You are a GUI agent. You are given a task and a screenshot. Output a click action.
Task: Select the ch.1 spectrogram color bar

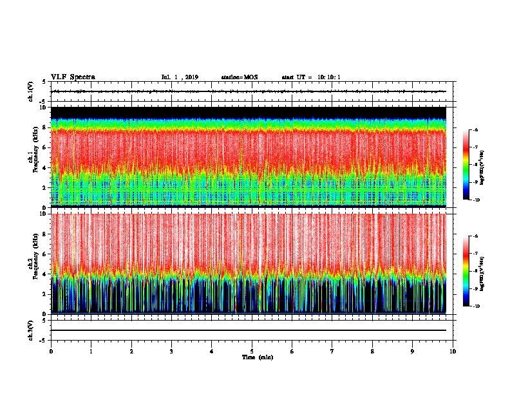click(466, 165)
